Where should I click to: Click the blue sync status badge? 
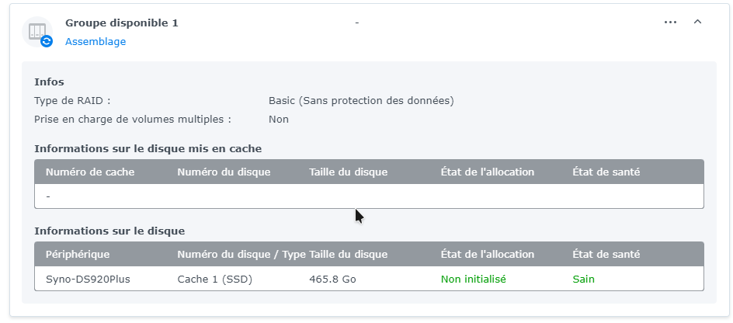(47, 41)
